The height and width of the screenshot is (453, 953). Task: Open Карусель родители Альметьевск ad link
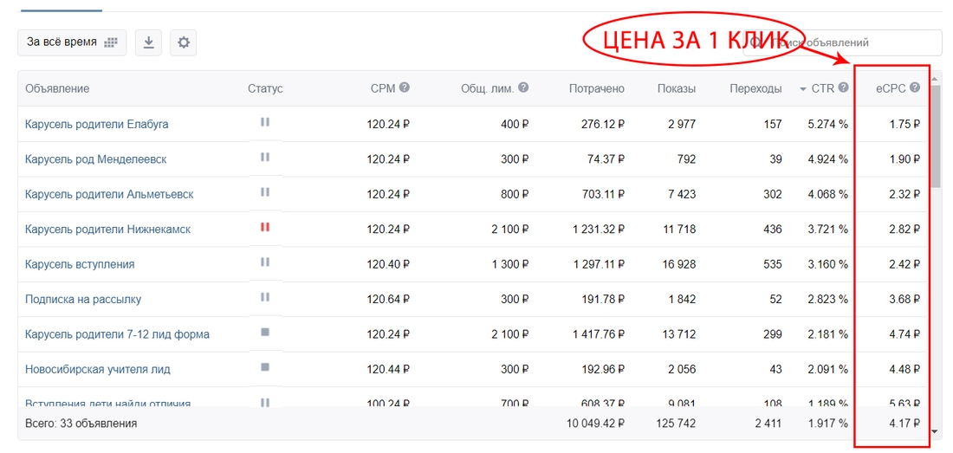109,194
